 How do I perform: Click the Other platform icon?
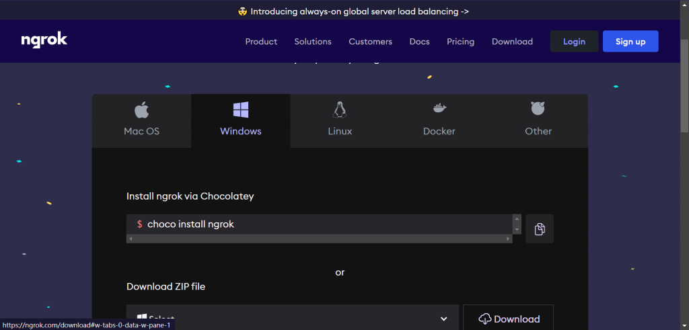538,108
